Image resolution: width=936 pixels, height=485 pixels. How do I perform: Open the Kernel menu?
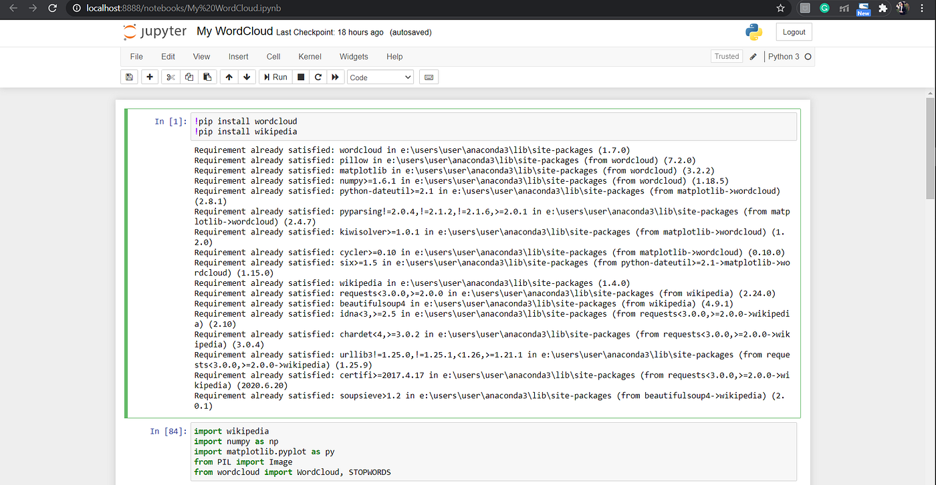[310, 57]
